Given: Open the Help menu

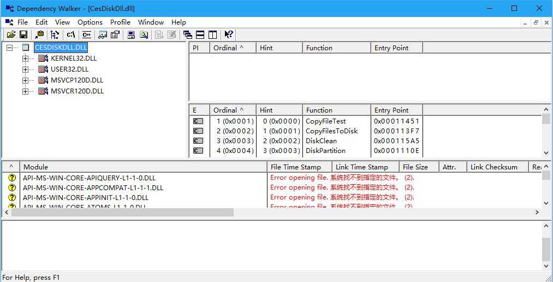Looking at the screenshot, I should 179,22.
